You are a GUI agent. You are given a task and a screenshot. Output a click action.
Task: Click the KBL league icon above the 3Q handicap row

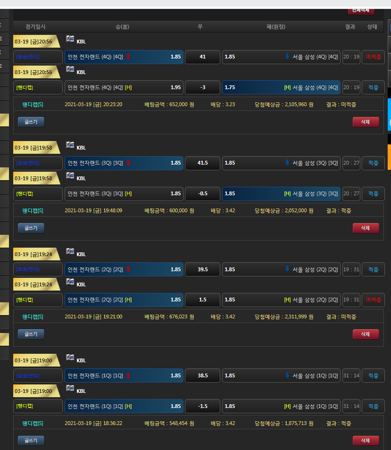[70, 176]
